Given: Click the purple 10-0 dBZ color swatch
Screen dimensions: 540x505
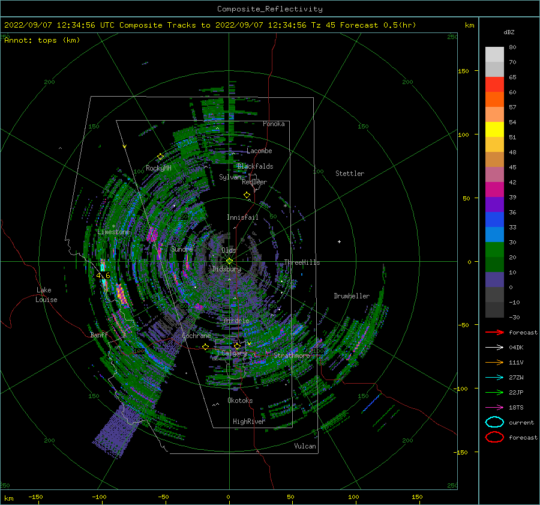Looking at the screenshot, I should pos(494,280).
